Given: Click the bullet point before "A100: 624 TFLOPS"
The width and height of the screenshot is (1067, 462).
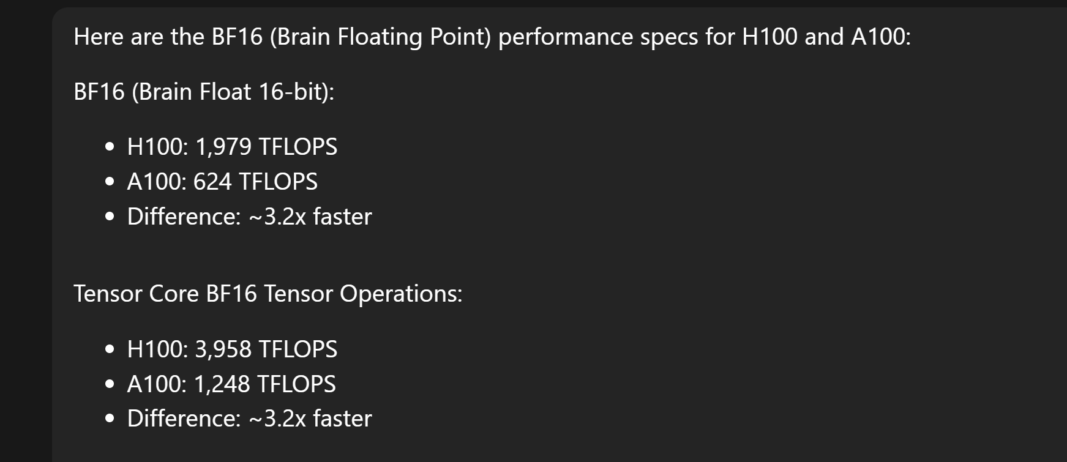Looking at the screenshot, I should (110, 182).
